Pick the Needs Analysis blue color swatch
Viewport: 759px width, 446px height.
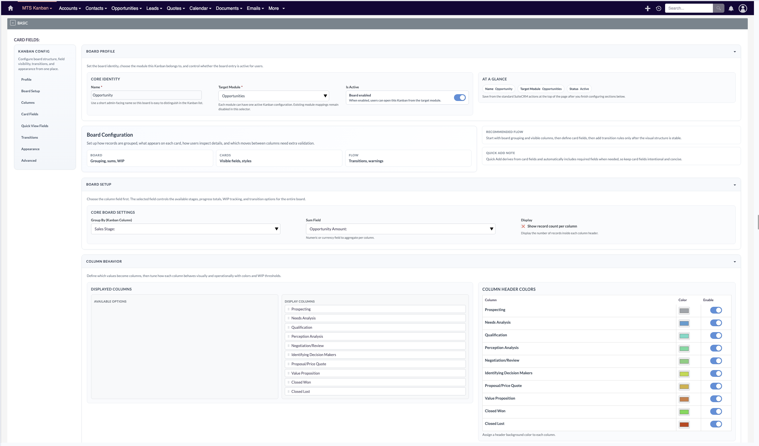click(x=684, y=324)
